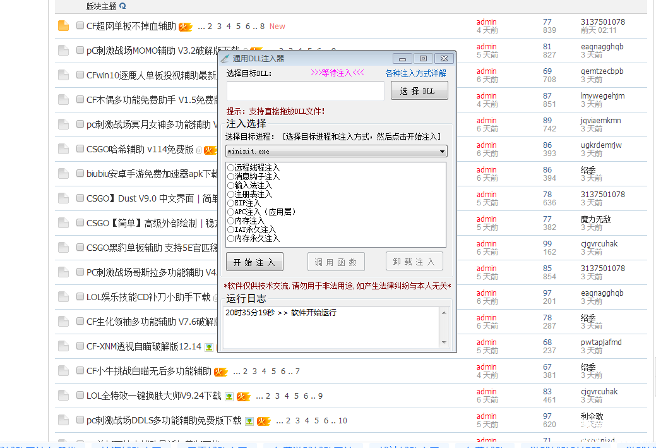The image size is (656, 448).
Task: Click 选择DLL button
Action: click(x=419, y=91)
